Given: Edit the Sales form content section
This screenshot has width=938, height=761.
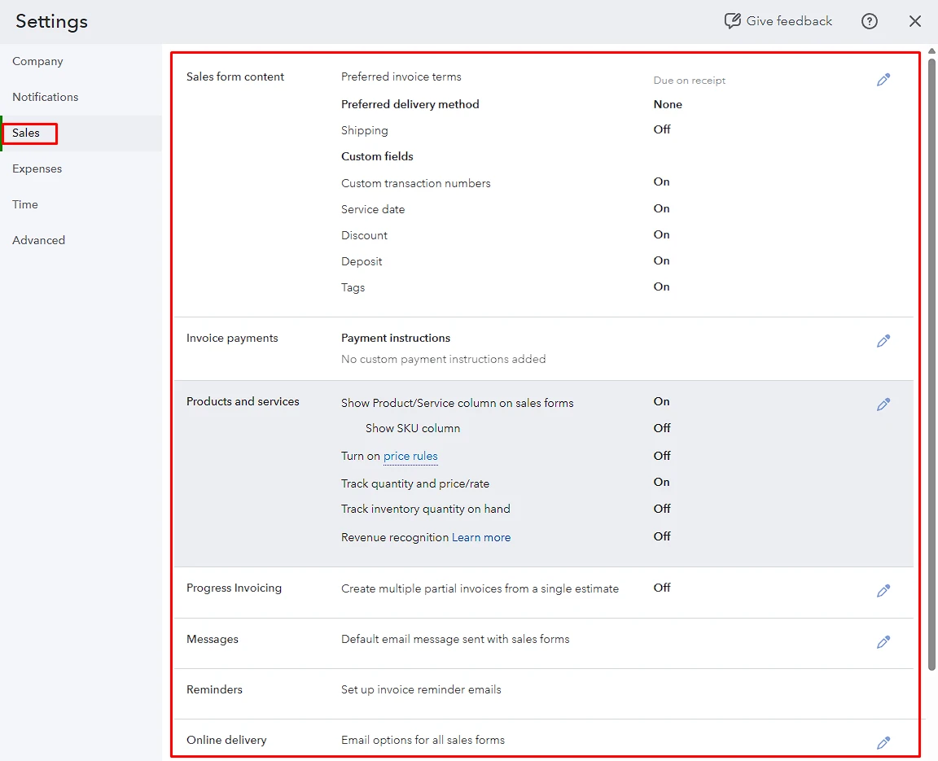Looking at the screenshot, I should click(x=883, y=79).
